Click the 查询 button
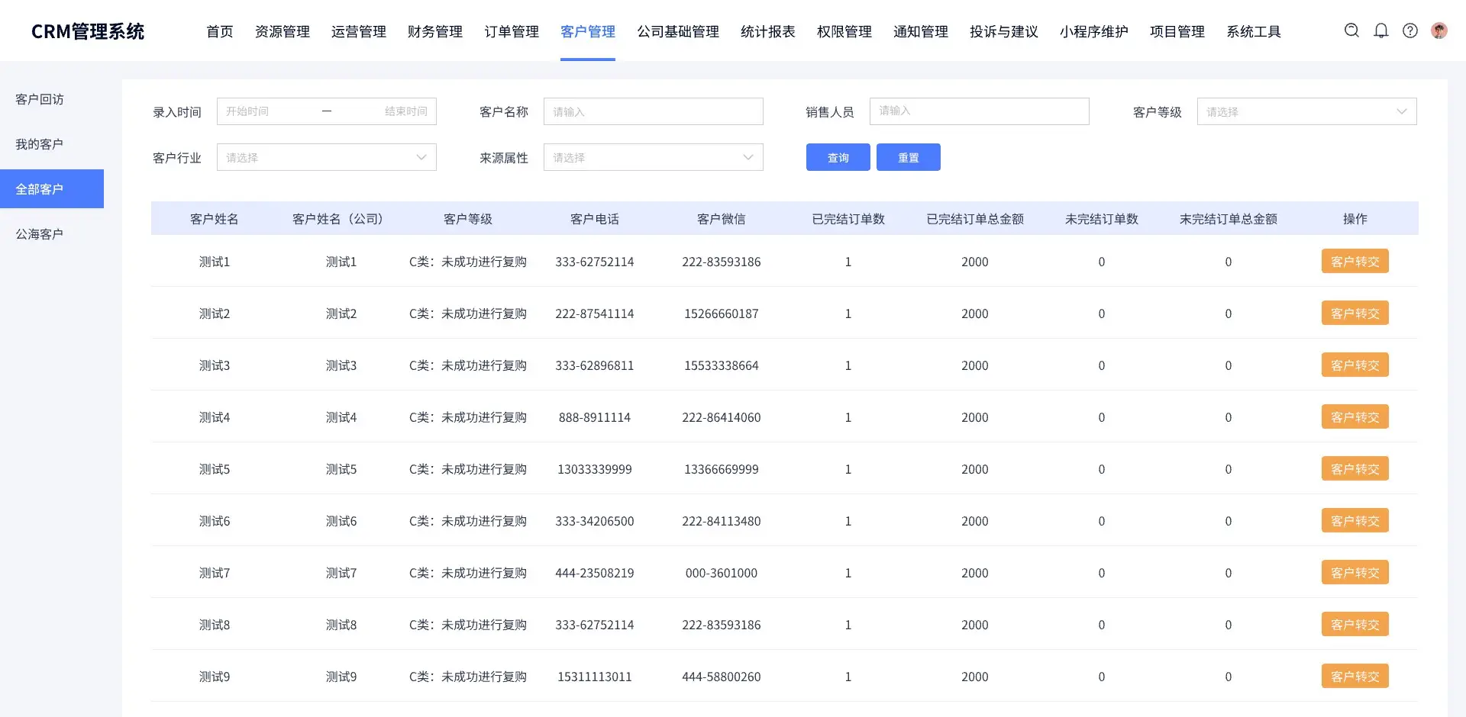1466x717 pixels. [838, 157]
